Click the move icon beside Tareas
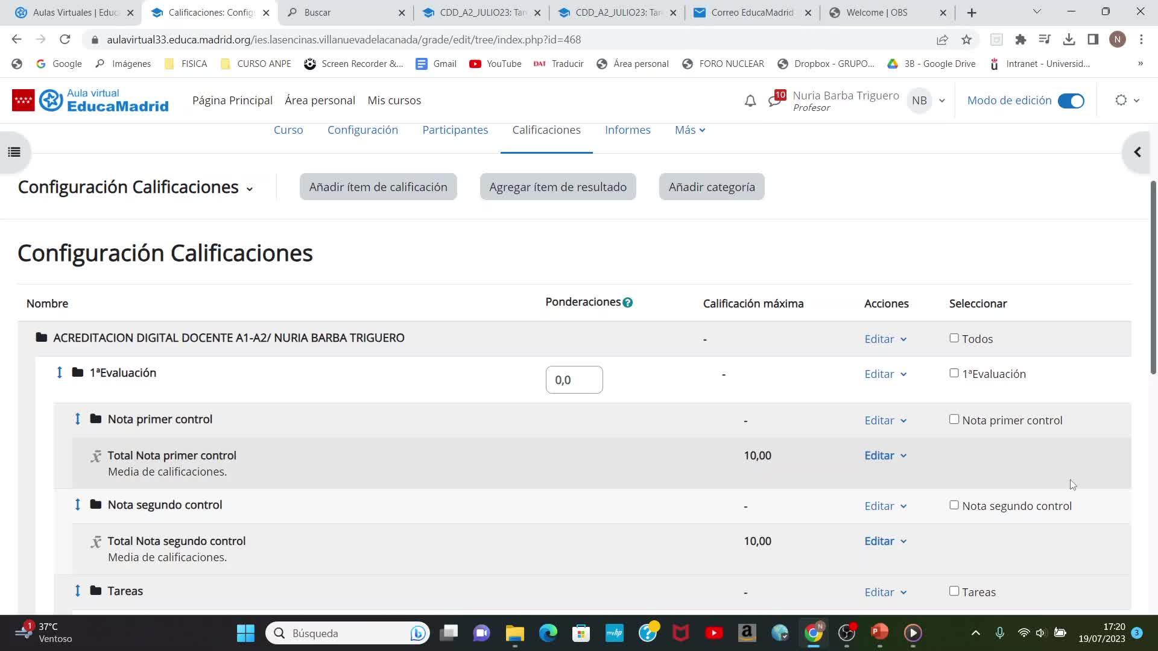The width and height of the screenshot is (1158, 651). coord(77,591)
